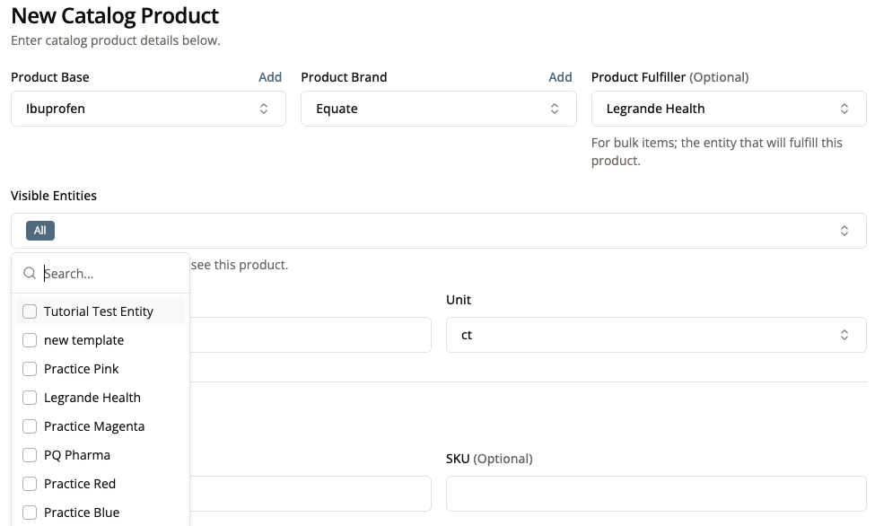Toggle the PQ Pharma checkbox
This screenshot has width=875, height=526.
pyautogui.click(x=30, y=455)
